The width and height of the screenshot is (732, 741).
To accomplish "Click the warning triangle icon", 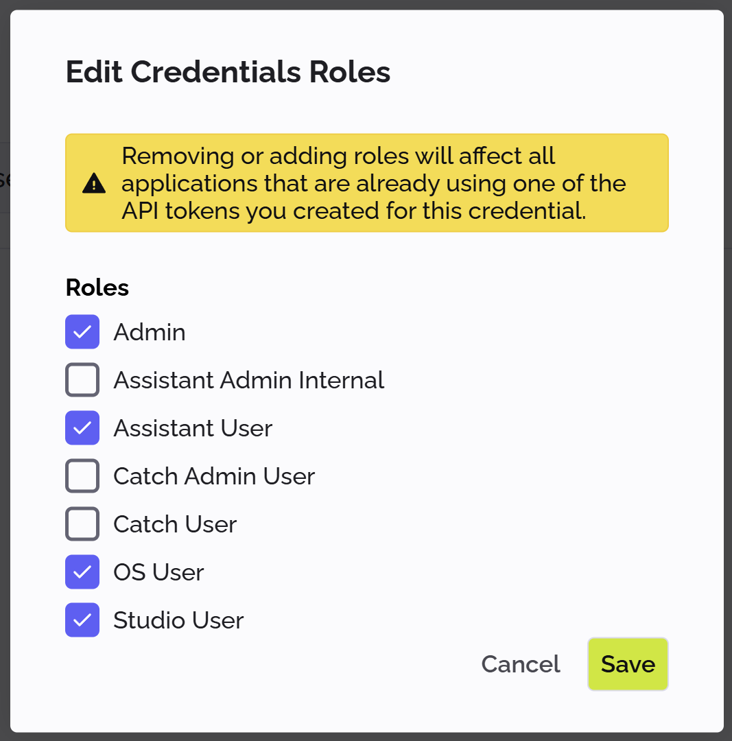I will click(93, 183).
